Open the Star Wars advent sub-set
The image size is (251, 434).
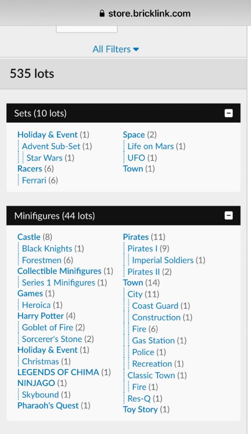pos(44,158)
